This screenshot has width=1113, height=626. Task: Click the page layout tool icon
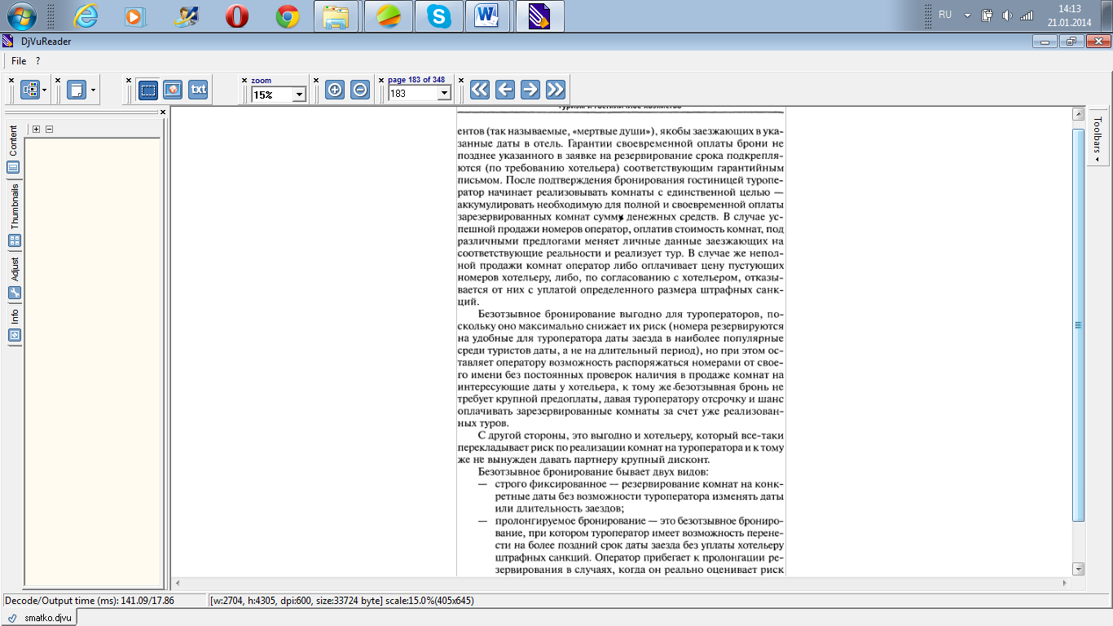click(77, 90)
